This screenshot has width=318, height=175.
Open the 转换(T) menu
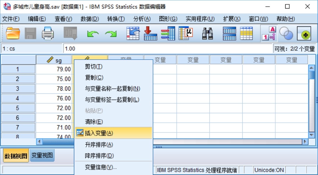coord(116,19)
